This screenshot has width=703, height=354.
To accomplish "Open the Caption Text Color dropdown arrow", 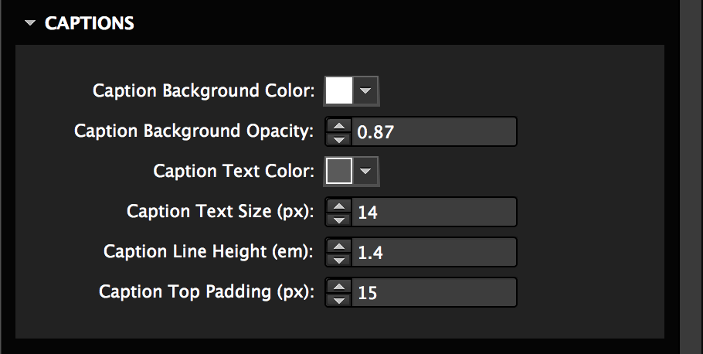I will [366, 172].
